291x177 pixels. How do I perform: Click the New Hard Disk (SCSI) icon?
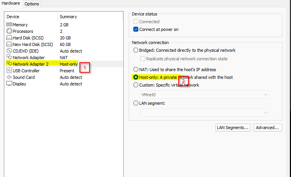click(x=9, y=44)
